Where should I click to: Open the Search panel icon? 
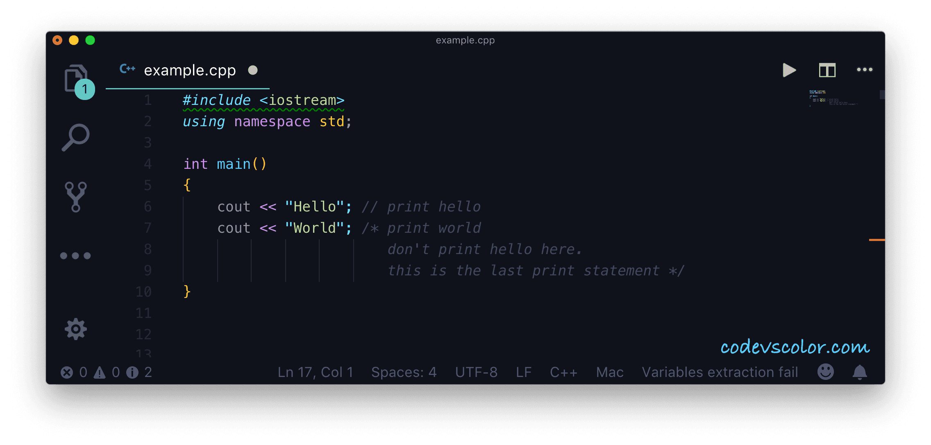click(x=76, y=138)
